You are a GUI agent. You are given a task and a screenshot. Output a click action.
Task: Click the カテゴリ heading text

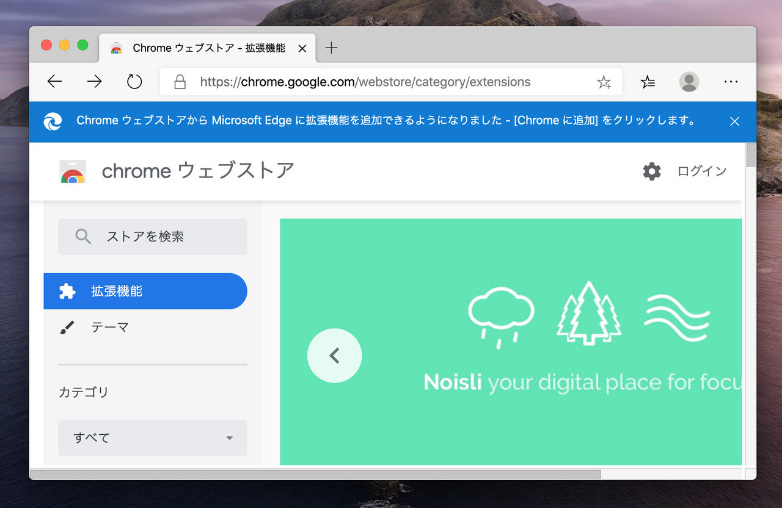pyautogui.click(x=84, y=392)
